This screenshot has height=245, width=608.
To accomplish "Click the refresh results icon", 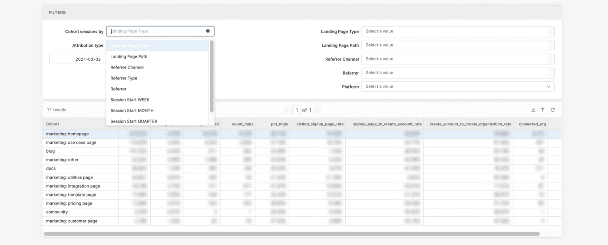I will (553, 110).
